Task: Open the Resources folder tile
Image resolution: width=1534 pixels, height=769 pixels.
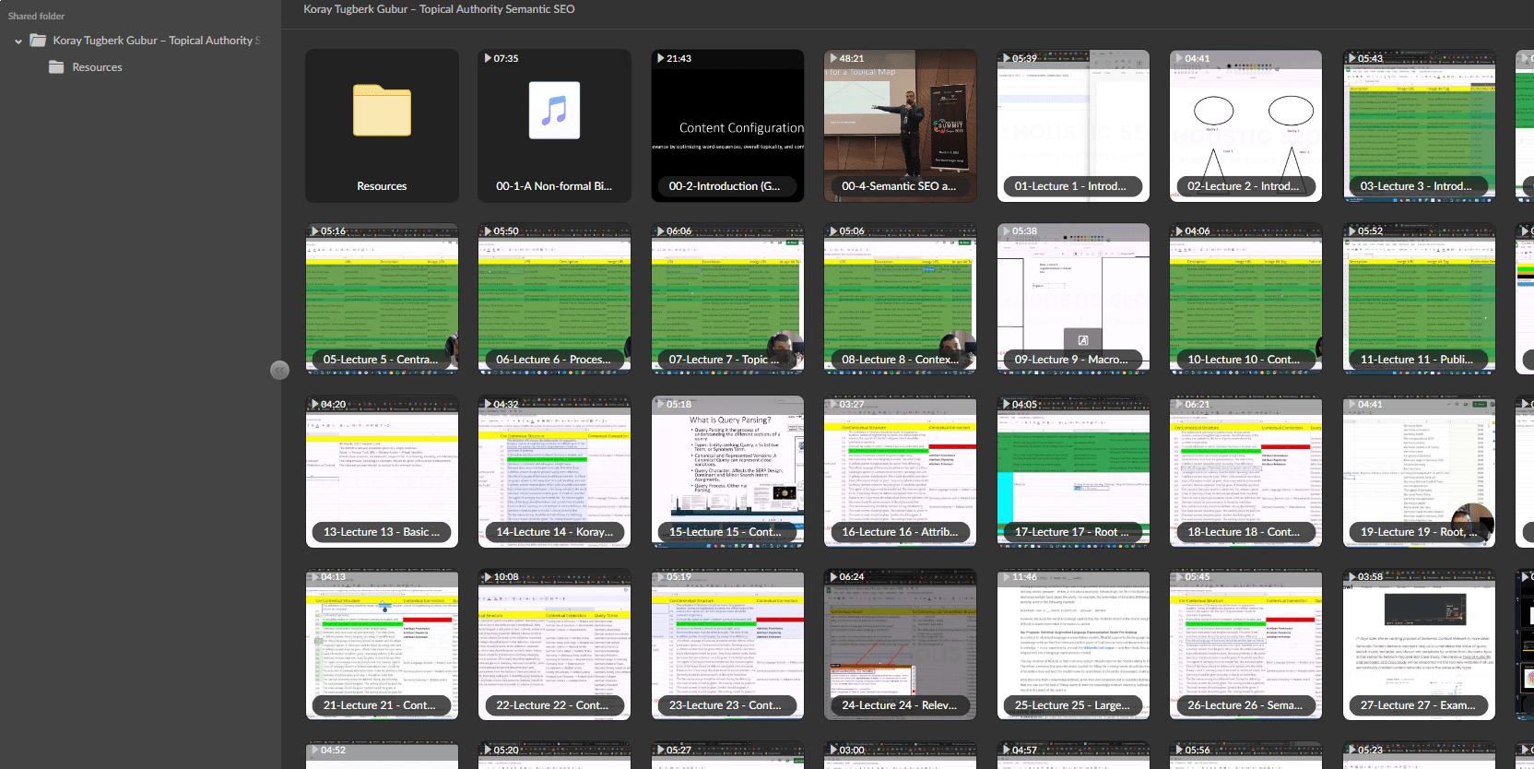Action: click(382, 126)
